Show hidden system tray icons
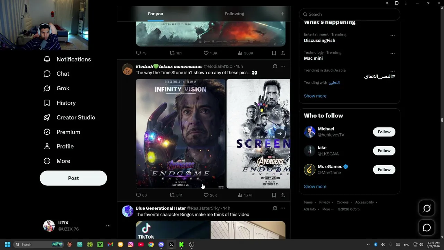 [368, 244]
